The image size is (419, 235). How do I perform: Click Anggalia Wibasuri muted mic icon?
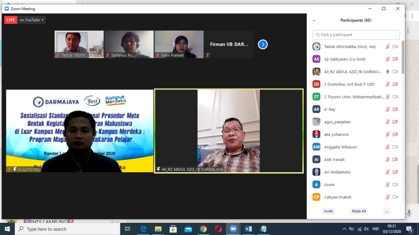coord(388,147)
